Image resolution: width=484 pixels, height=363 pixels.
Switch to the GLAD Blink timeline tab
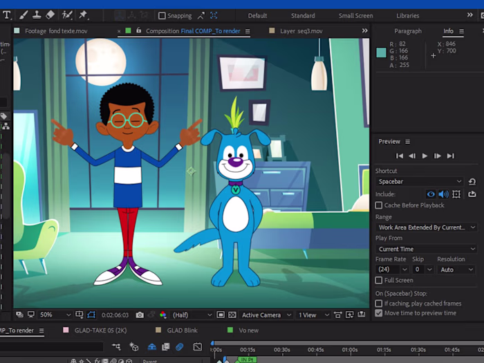[x=182, y=331]
